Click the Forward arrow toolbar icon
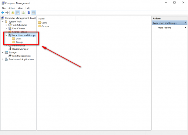The height and width of the screenshot is (135, 188). coord(7,13)
